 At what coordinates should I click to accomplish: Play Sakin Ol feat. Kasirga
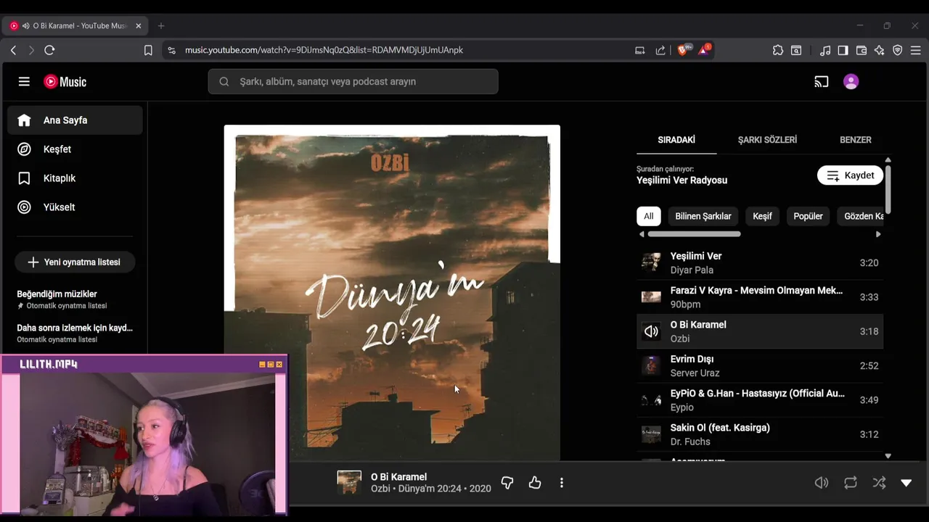(760, 434)
